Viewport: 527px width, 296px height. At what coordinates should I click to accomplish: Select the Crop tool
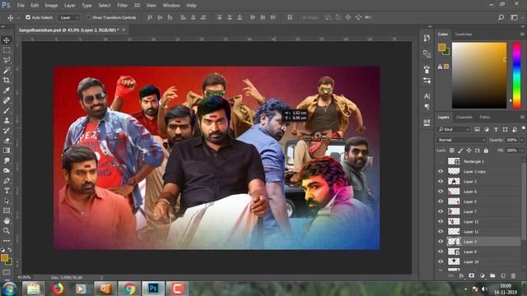[x=7, y=81]
